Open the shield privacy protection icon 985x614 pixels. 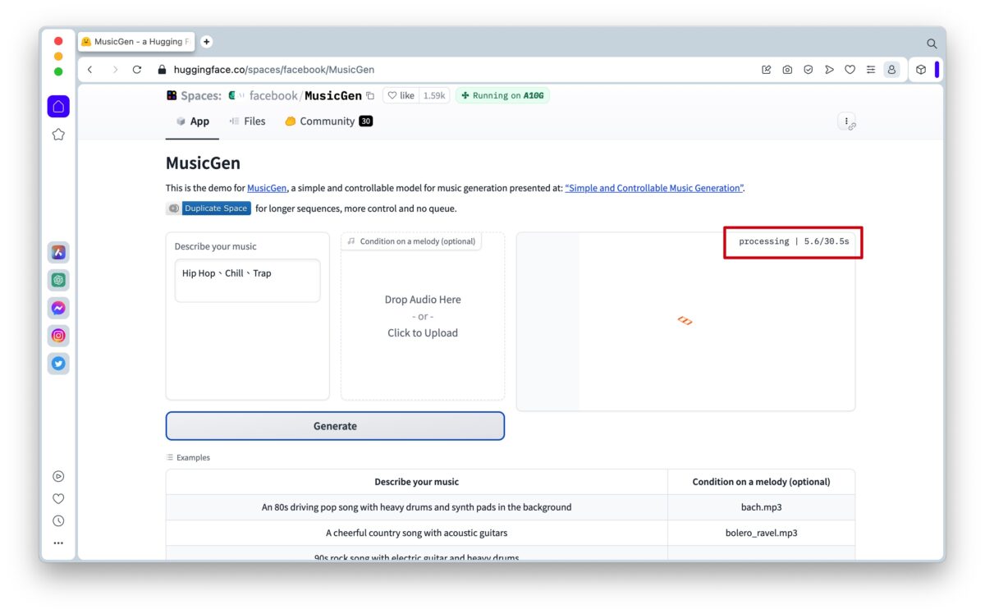coord(809,70)
